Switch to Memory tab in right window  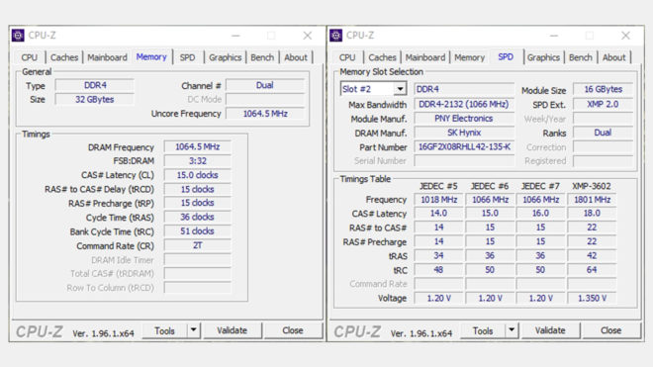pos(469,57)
